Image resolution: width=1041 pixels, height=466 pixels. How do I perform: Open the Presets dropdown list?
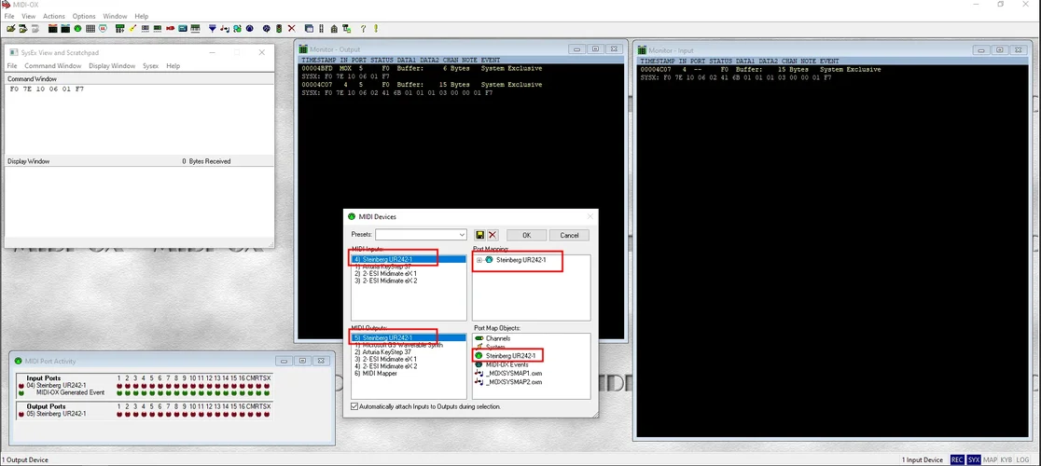tap(461, 235)
